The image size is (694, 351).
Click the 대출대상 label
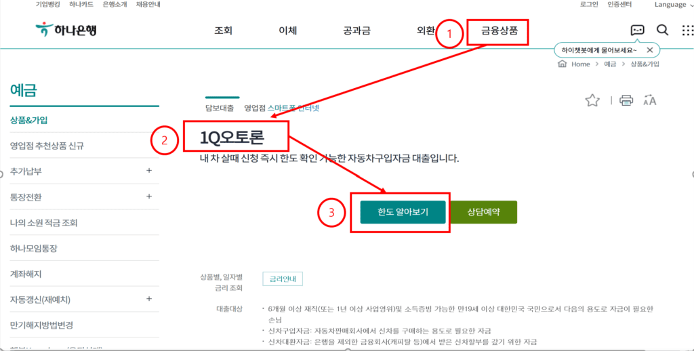pos(229,309)
